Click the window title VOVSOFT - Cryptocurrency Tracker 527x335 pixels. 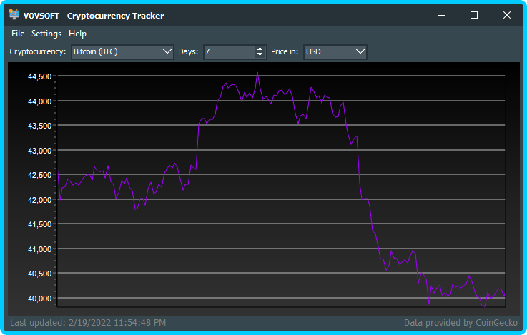pyautogui.click(x=94, y=16)
